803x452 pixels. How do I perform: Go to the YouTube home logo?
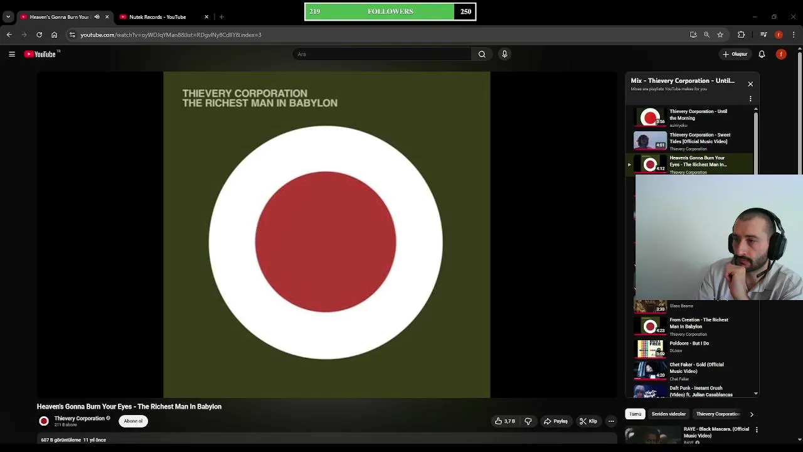[x=41, y=54]
